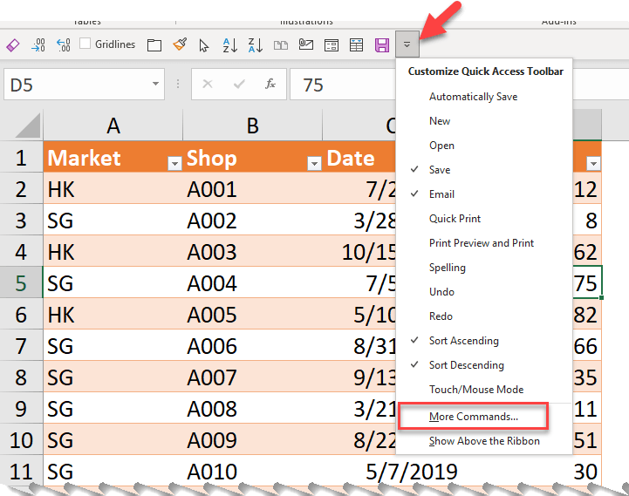
Task: Expand the Name Box dropdown arrow
Action: (x=155, y=85)
